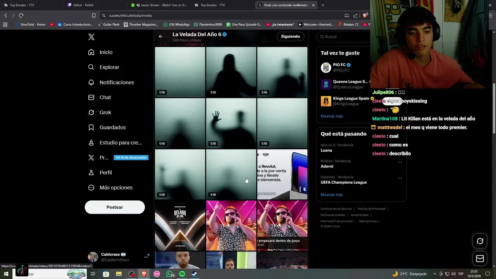
Task: Open options dots for UEFA Champions League trend
Action: [x=400, y=178]
